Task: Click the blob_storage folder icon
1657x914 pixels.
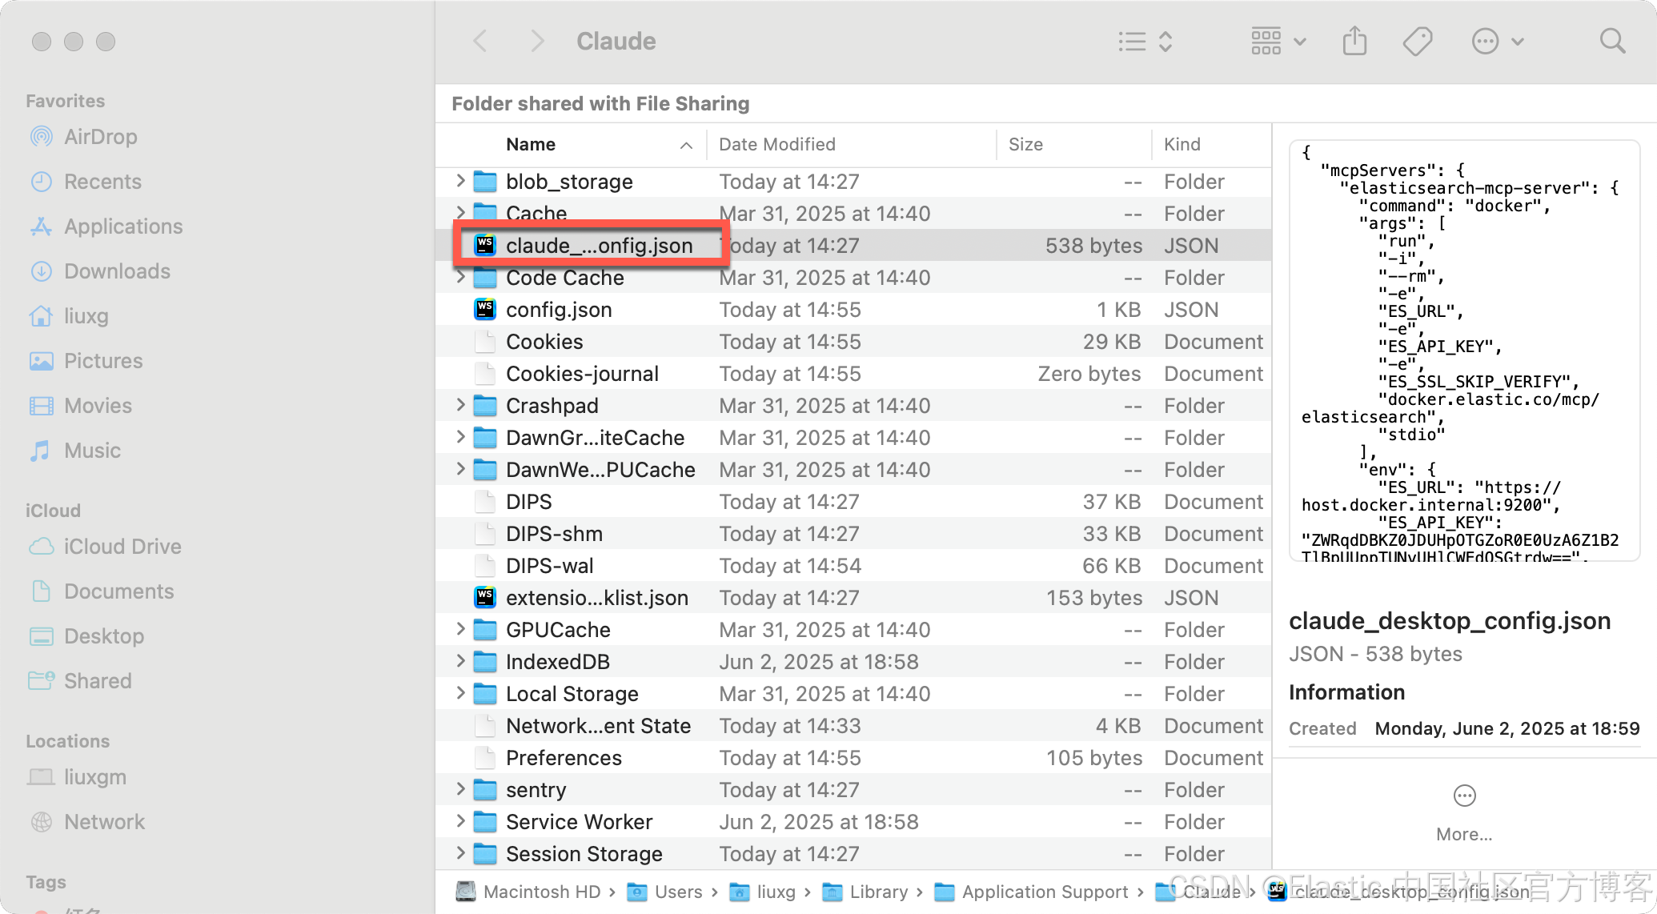Action: tap(485, 182)
